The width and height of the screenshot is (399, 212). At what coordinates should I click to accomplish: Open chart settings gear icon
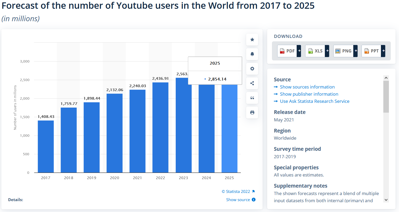[x=252, y=69]
